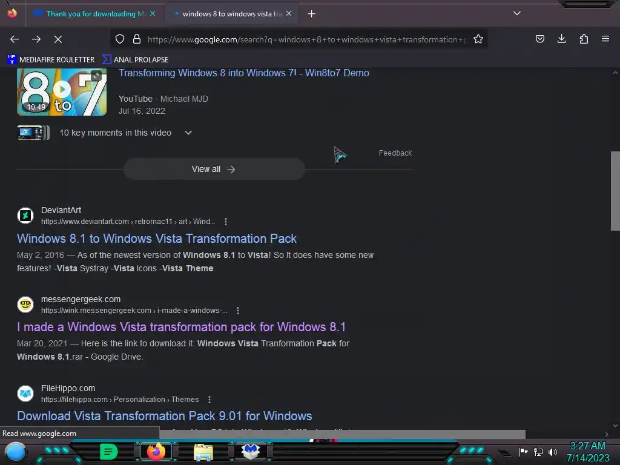
Task: Open the Action Center flag icon
Action: pyautogui.click(x=523, y=452)
